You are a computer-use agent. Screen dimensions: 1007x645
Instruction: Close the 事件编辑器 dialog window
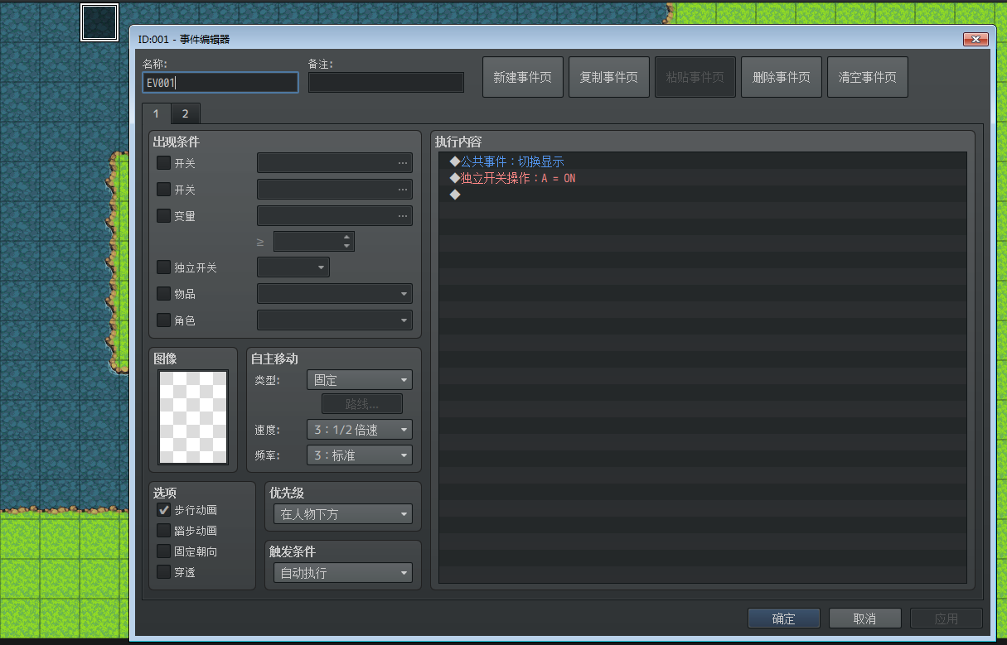[976, 40]
